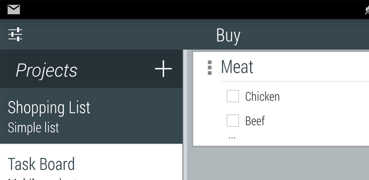The width and height of the screenshot is (369, 180).
Task: Open the Meat list title
Action: 237,67
